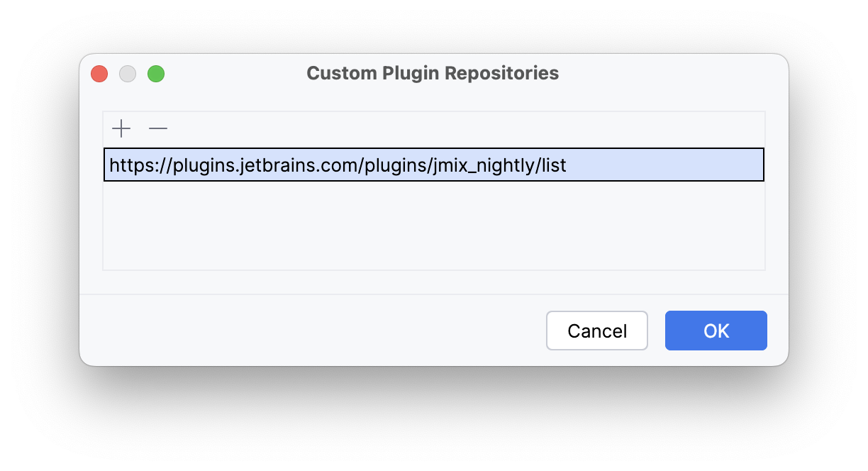868x471 pixels.
Task: Click the green zoom window button
Action: pos(156,74)
